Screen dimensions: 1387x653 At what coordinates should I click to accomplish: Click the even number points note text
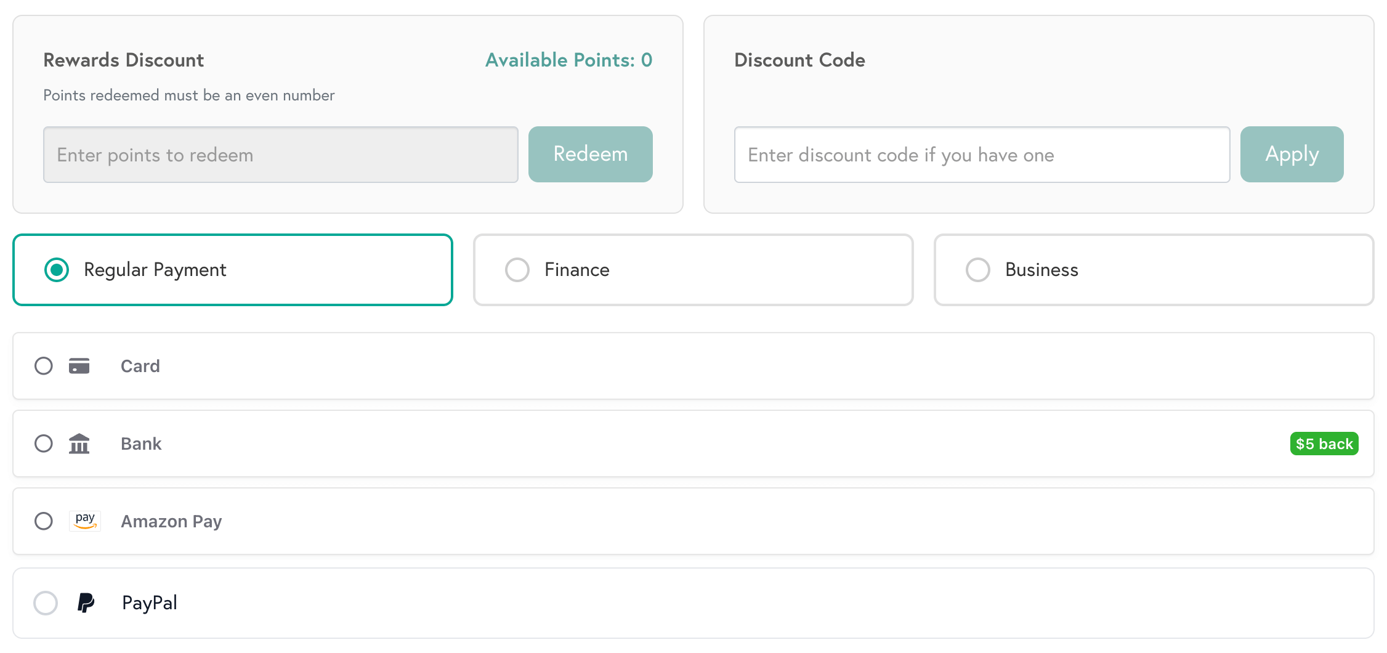(188, 95)
